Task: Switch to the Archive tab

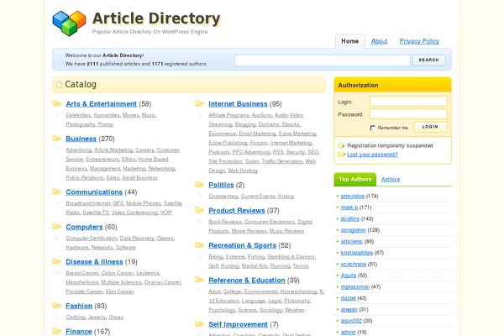Action: tap(391, 180)
